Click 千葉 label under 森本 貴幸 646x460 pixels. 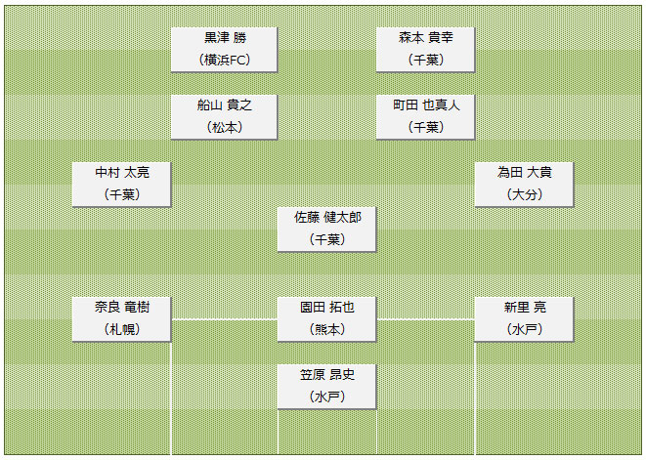[425, 60]
